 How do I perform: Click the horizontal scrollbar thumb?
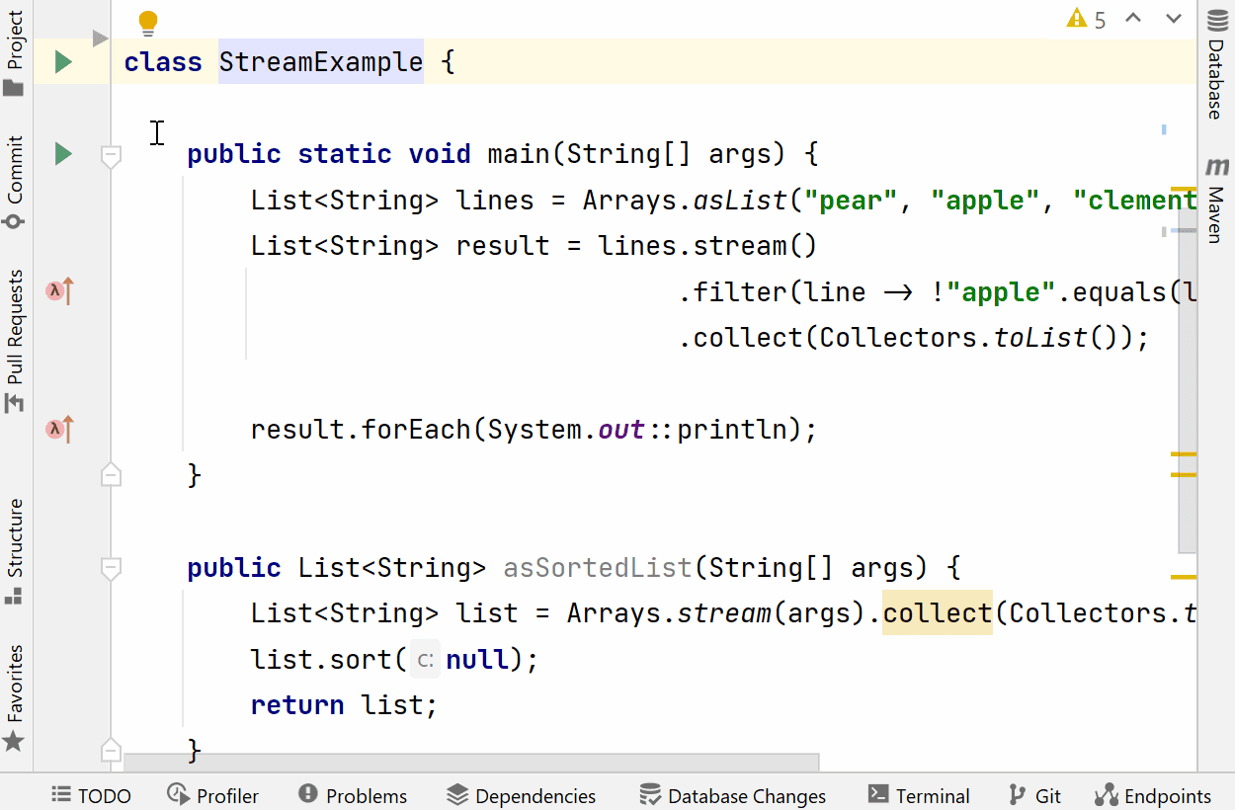pyautogui.click(x=471, y=763)
